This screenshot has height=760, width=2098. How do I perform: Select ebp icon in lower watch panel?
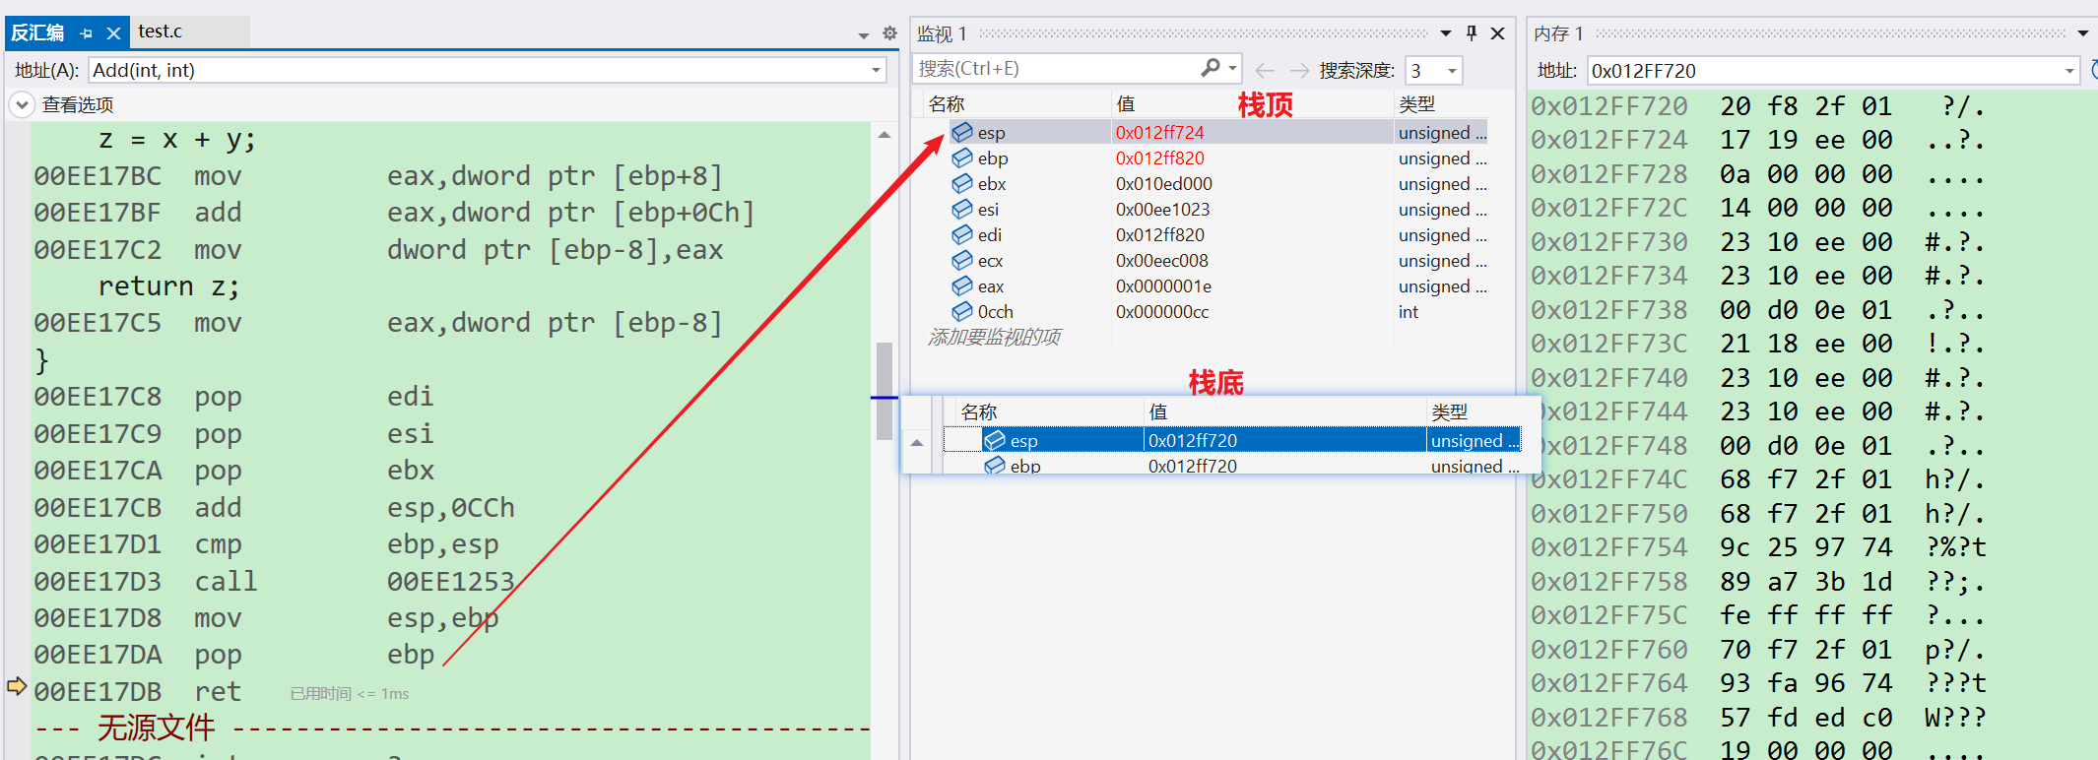[x=995, y=466]
